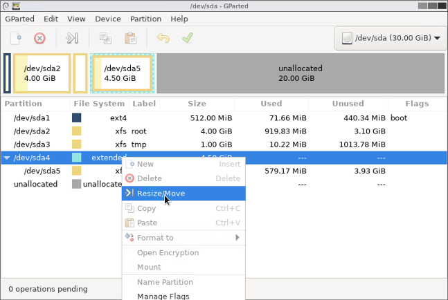Select the /dev/sda2 row in partition list
Image resolution: width=448 pixels, height=300 pixels.
[224, 131]
